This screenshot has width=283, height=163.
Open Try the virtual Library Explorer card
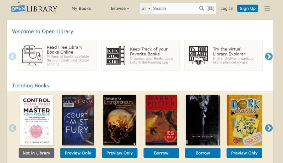pos(223,55)
